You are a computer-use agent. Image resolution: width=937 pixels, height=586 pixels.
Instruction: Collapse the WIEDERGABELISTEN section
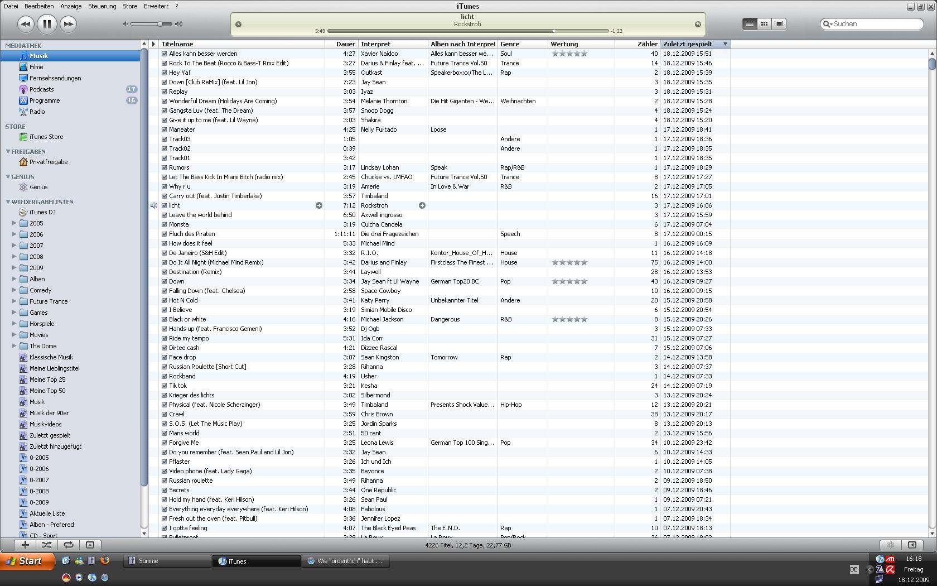[8, 202]
